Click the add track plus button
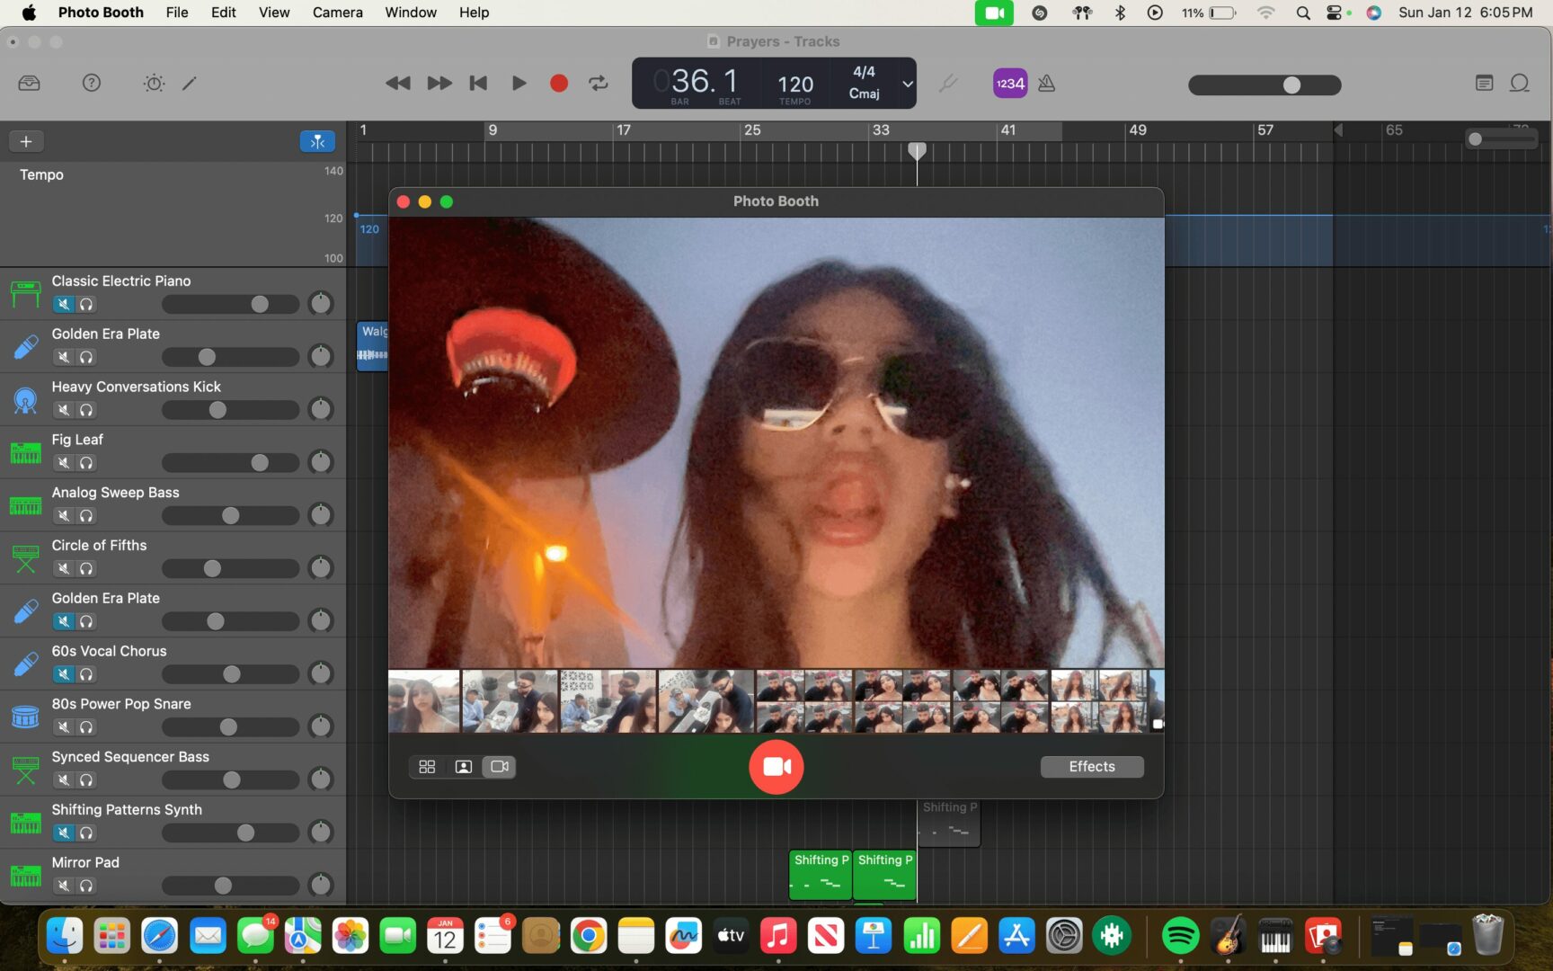Image resolution: width=1553 pixels, height=971 pixels. [x=26, y=141]
